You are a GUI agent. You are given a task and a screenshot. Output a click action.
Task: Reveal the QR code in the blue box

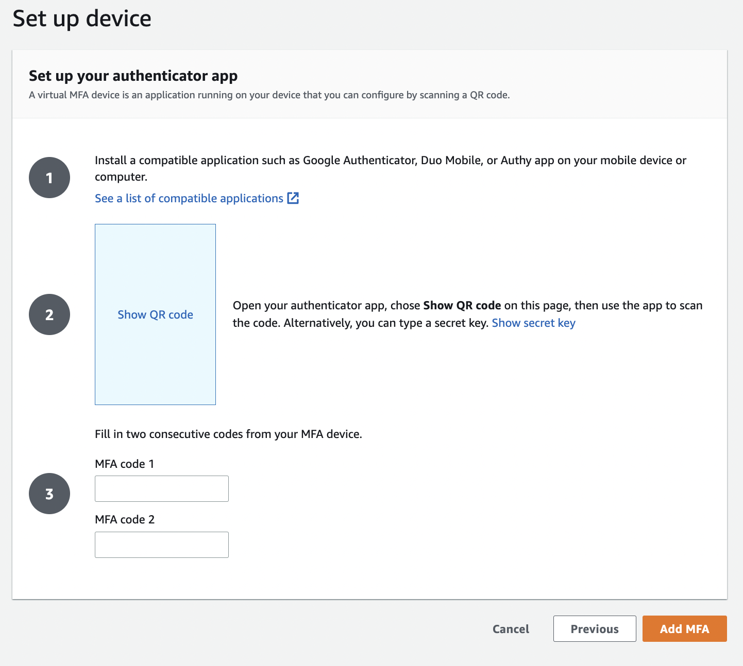155,314
